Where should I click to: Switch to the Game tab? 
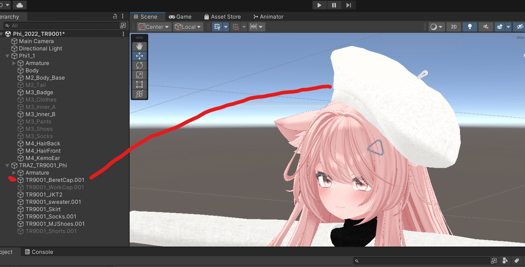pyautogui.click(x=180, y=17)
